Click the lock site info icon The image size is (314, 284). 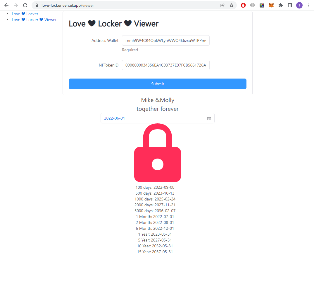tap(37, 5)
